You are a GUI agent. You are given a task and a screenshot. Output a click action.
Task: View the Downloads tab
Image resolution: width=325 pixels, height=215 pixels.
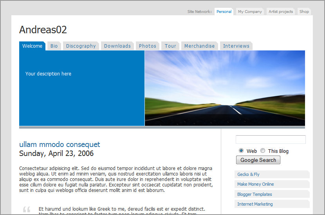117,46
